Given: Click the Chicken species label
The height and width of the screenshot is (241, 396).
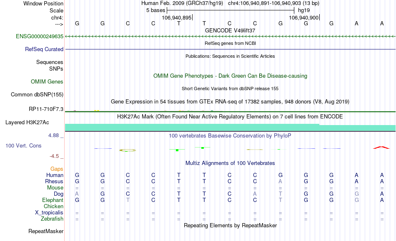Looking at the screenshot, I should 53,206.
